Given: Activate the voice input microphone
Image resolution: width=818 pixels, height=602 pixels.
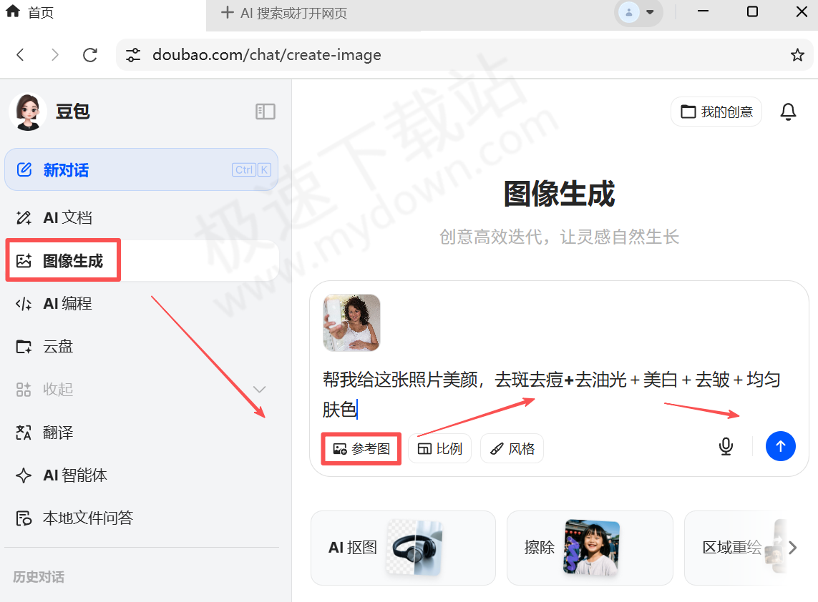Looking at the screenshot, I should pos(725,445).
